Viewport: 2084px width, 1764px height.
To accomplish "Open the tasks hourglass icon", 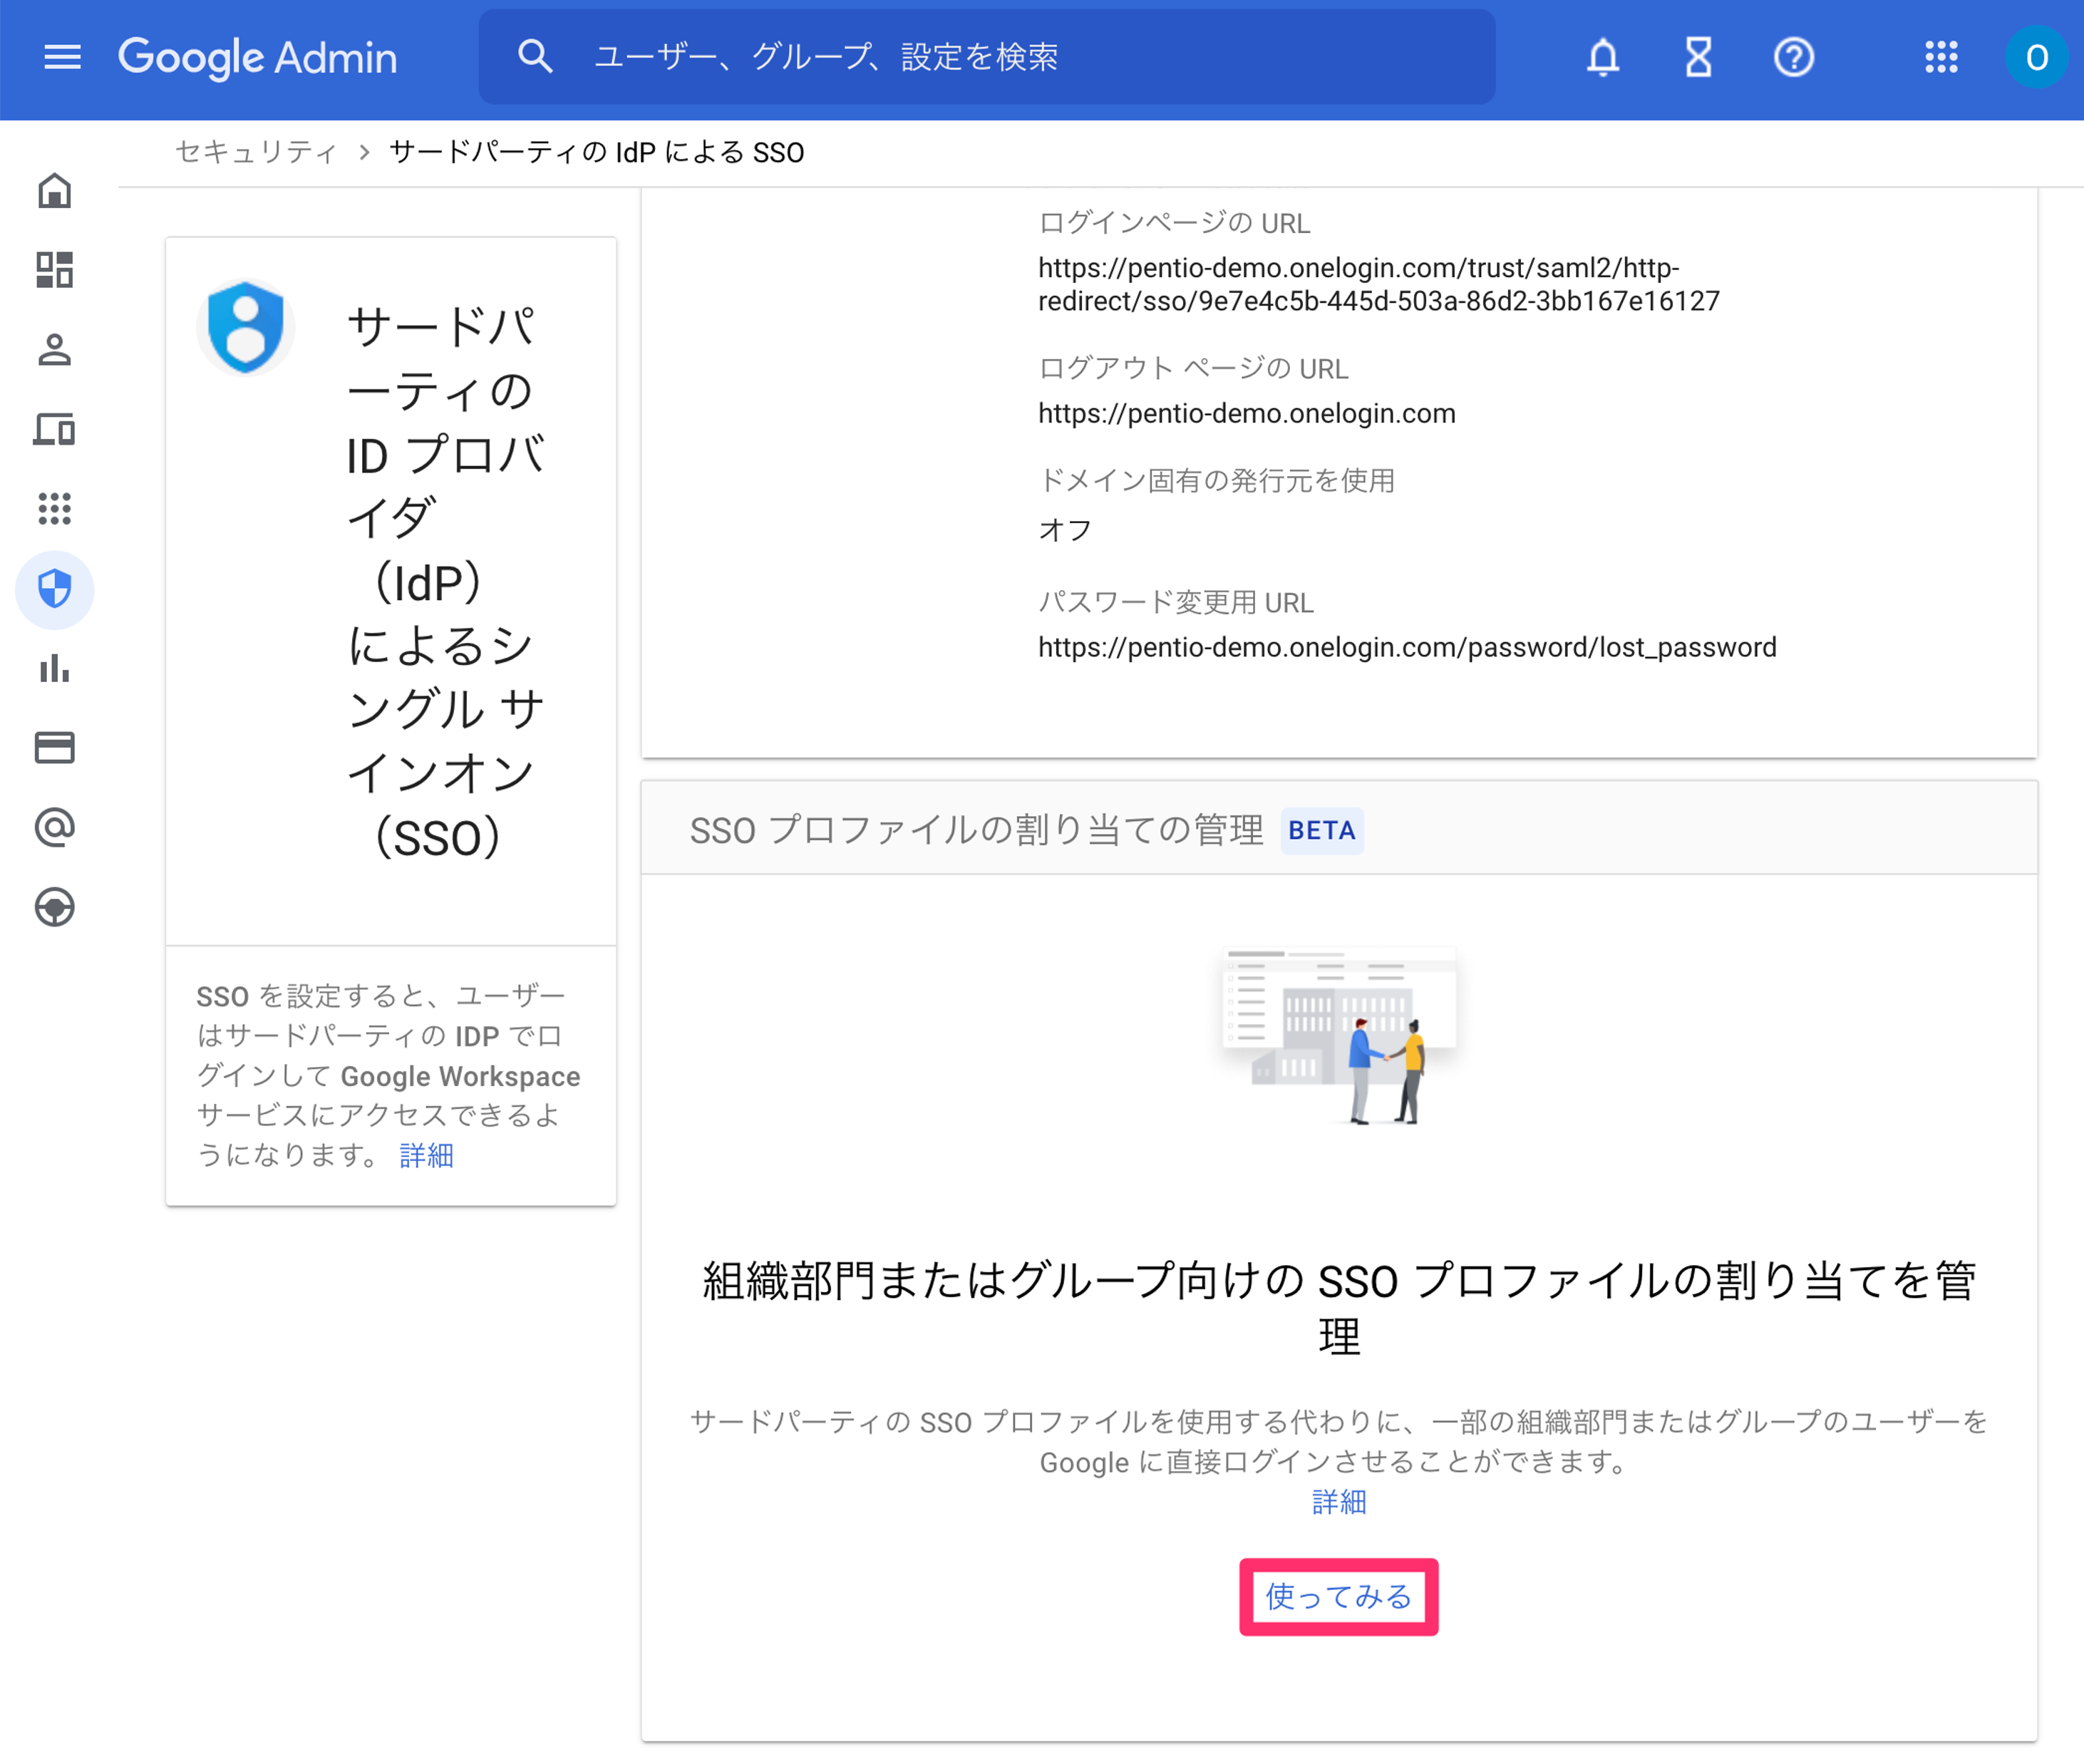I will [x=1698, y=57].
